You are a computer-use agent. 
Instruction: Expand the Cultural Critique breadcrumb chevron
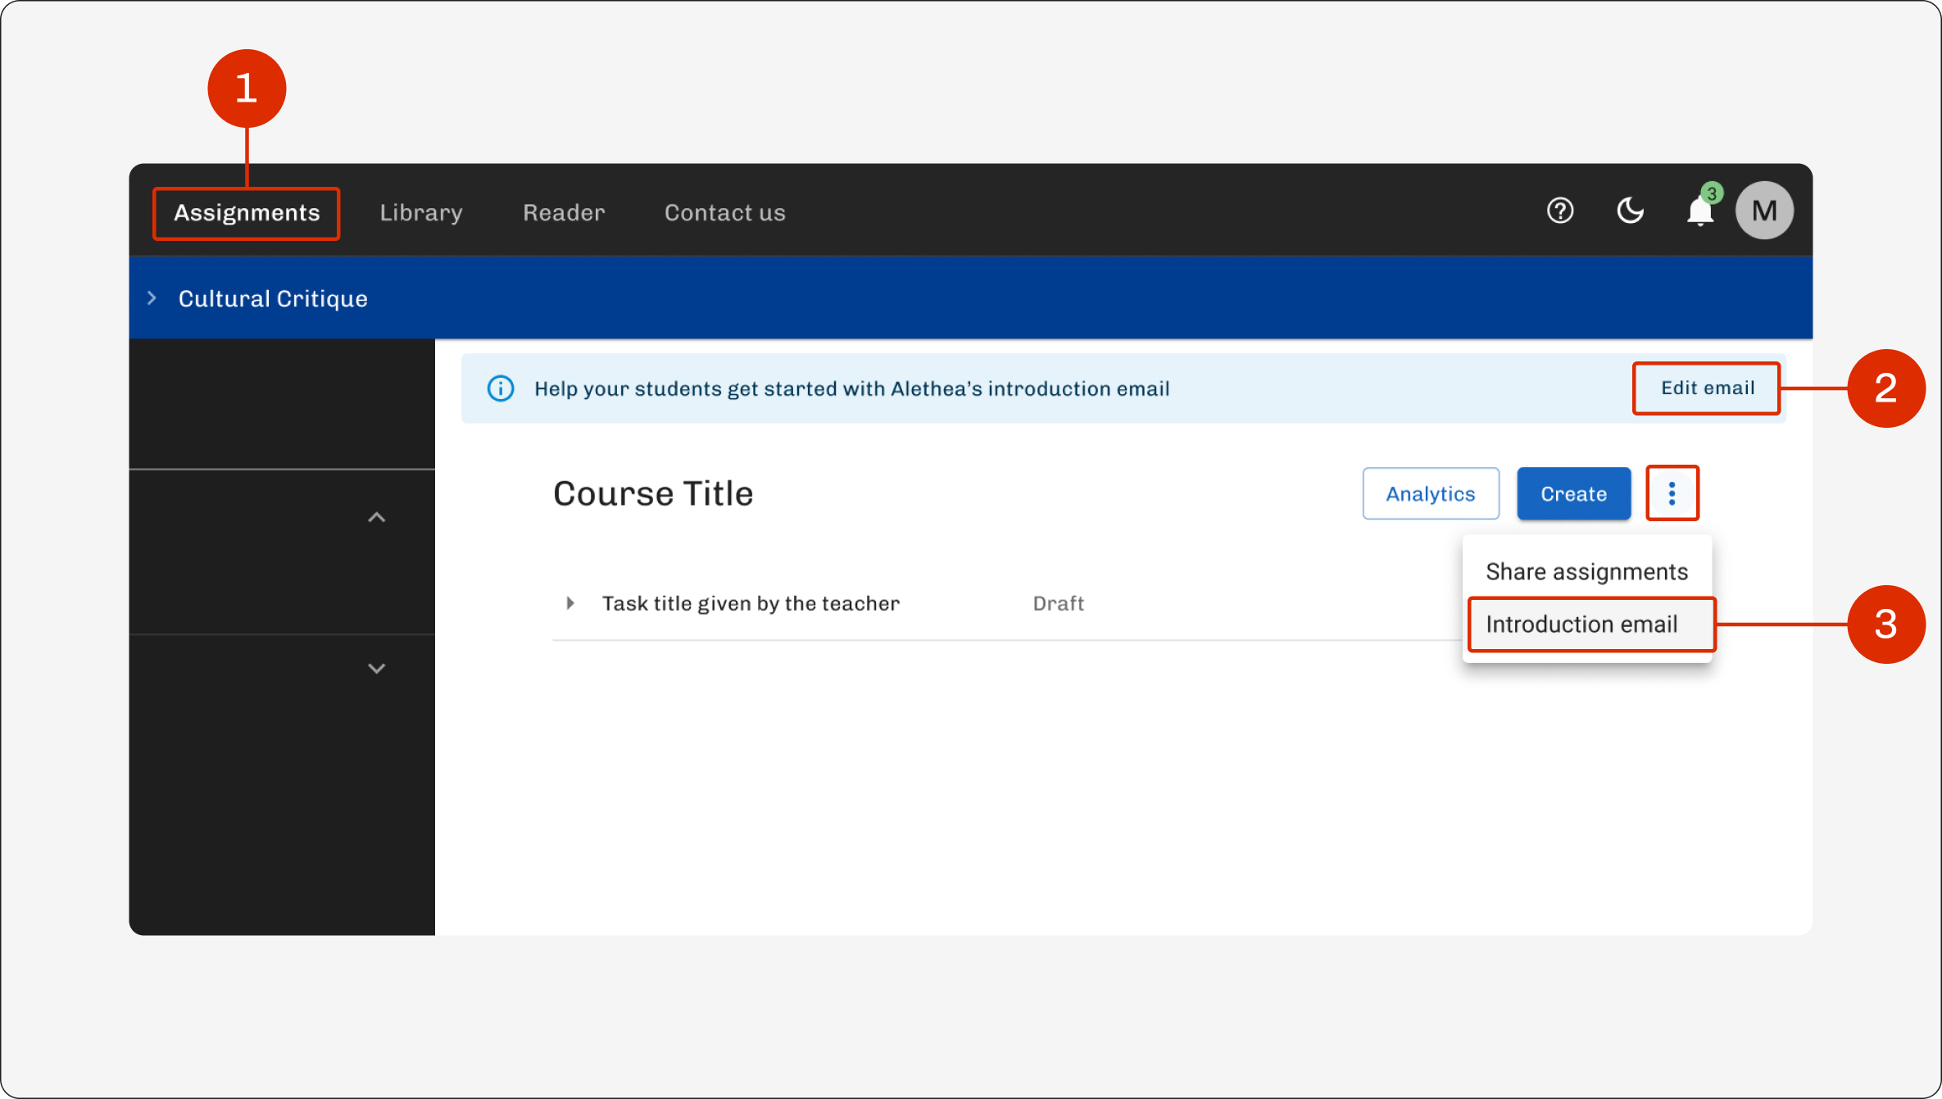pos(152,298)
